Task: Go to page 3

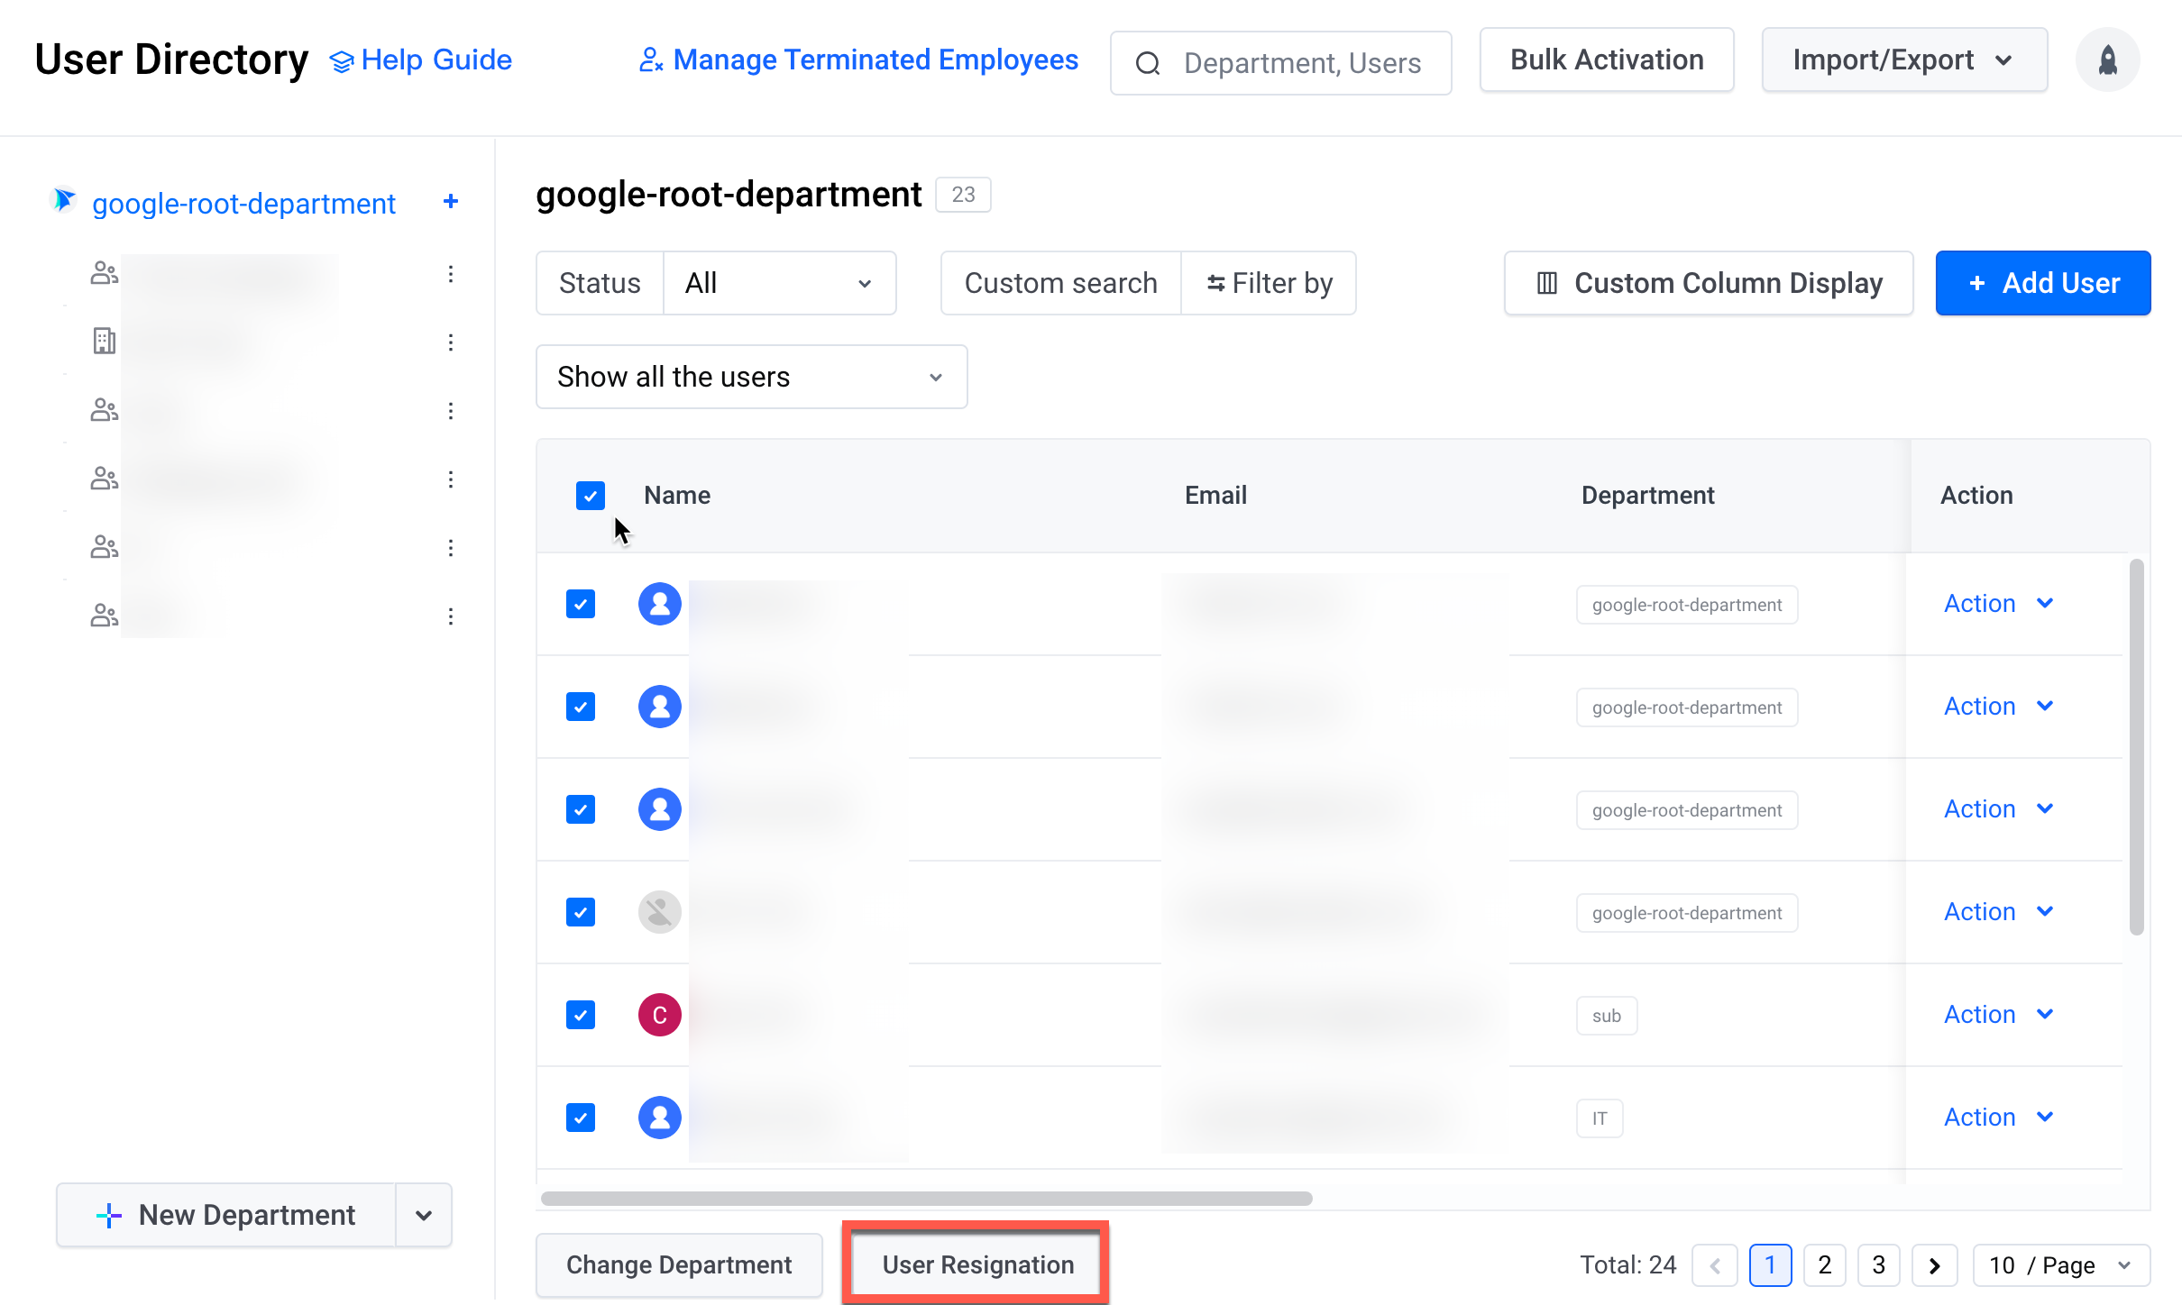Action: point(1879,1265)
